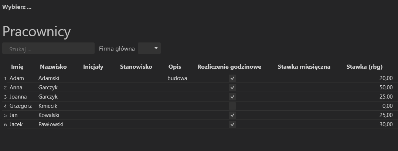Click the 50,00 rate for Anna Garczyk
Image resolution: width=398 pixels, height=151 pixels.
(386, 87)
